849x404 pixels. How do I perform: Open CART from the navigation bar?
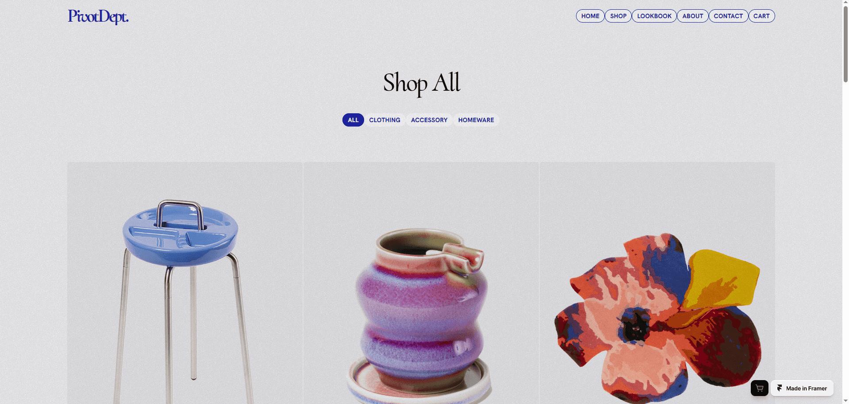click(x=761, y=16)
